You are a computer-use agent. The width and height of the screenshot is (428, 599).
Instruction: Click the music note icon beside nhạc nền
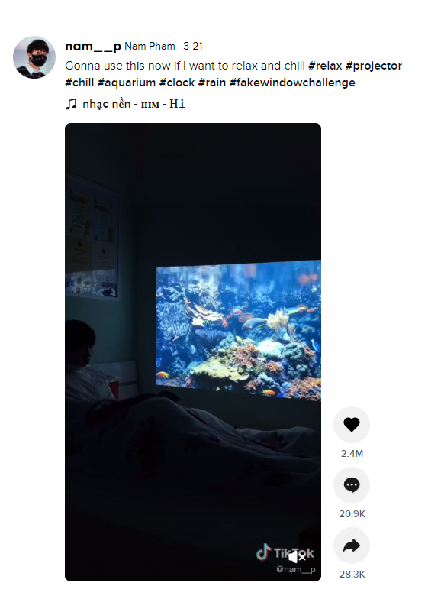[71, 104]
